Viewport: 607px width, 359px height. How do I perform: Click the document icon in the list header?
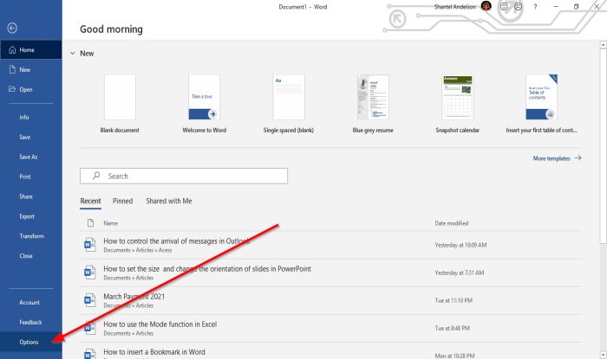click(x=90, y=222)
